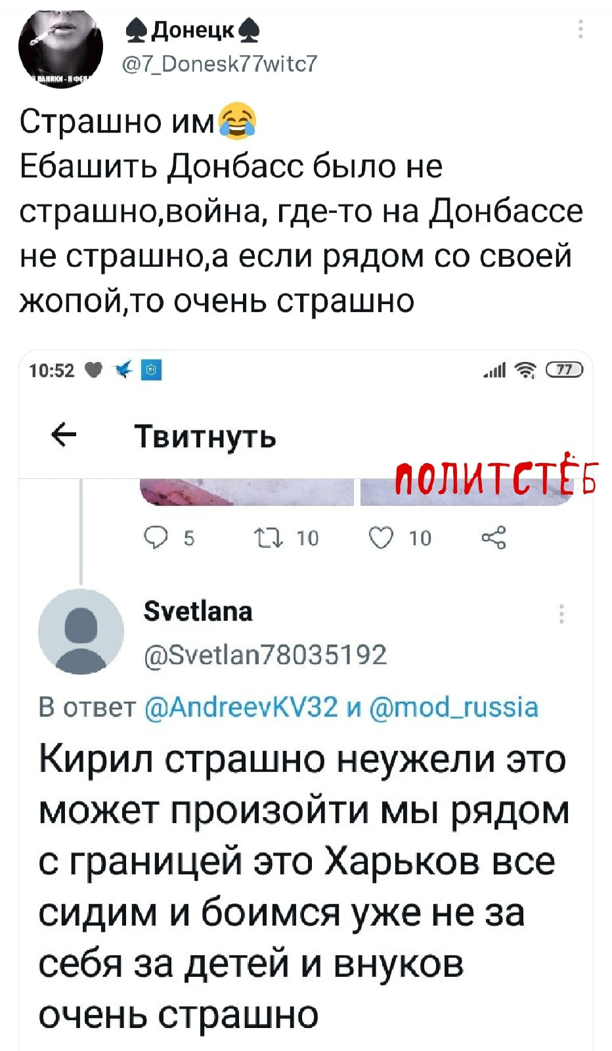
Task: Open the Донецк profile avatar
Action: click(61, 47)
